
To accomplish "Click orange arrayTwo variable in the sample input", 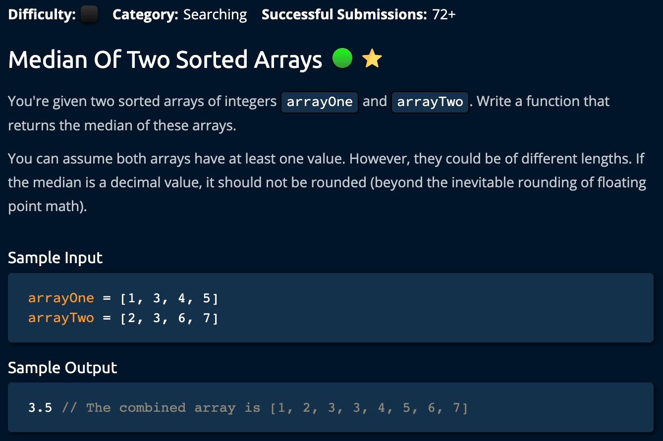I will (61, 318).
